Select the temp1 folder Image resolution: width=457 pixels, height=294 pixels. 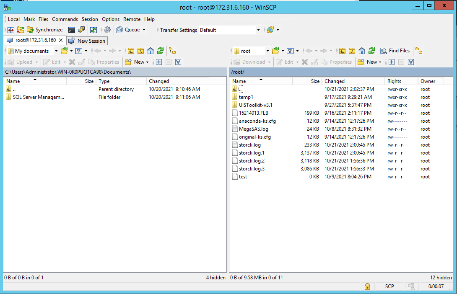246,97
